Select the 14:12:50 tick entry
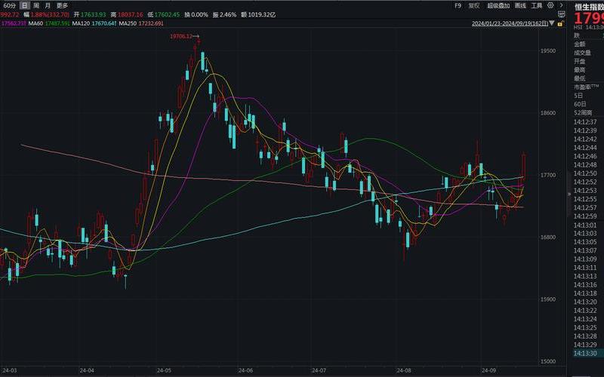Image resolution: width=604 pixels, height=377 pixels. [x=584, y=173]
